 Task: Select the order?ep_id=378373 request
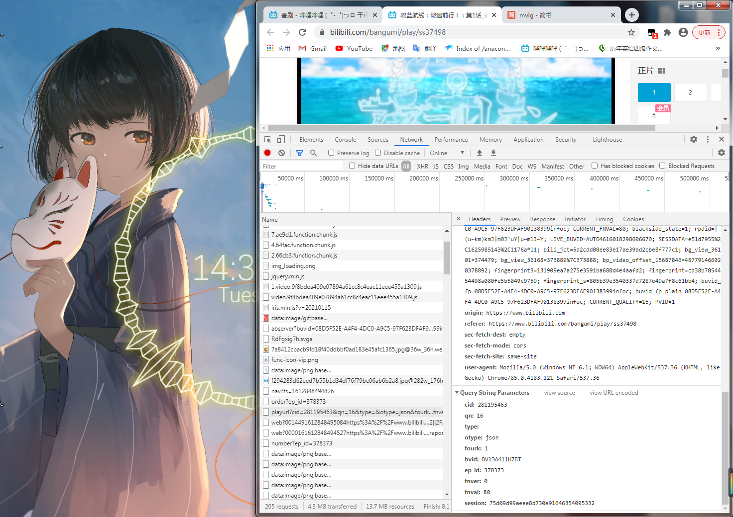(x=352, y=402)
